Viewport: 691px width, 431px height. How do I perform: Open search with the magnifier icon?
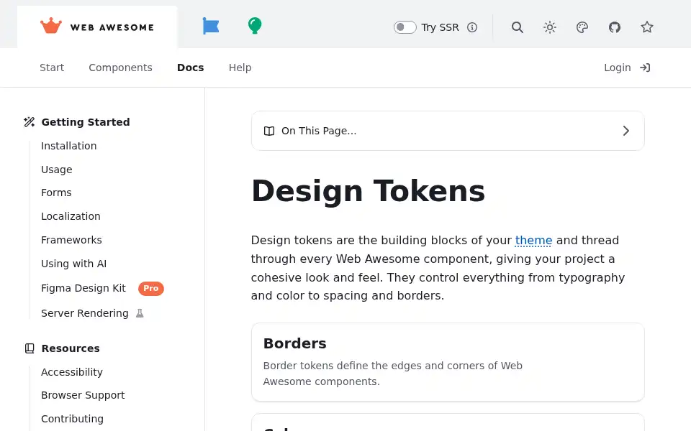pos(518,27)
